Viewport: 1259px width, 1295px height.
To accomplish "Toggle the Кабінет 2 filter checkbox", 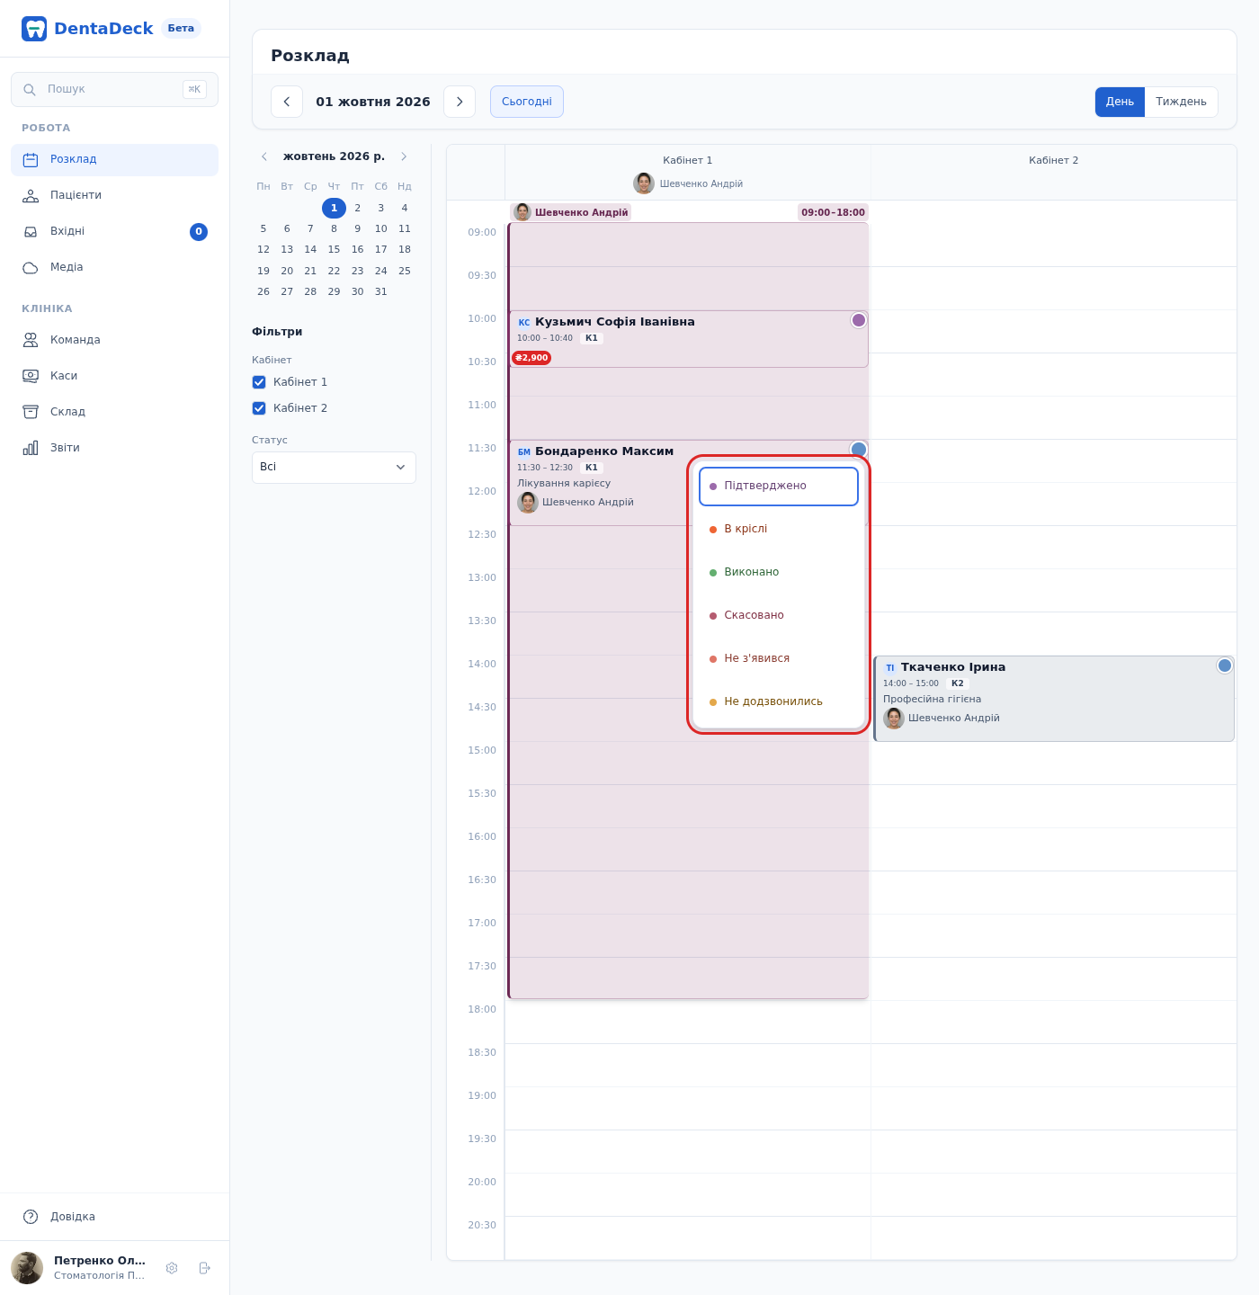I will point(259,408).
